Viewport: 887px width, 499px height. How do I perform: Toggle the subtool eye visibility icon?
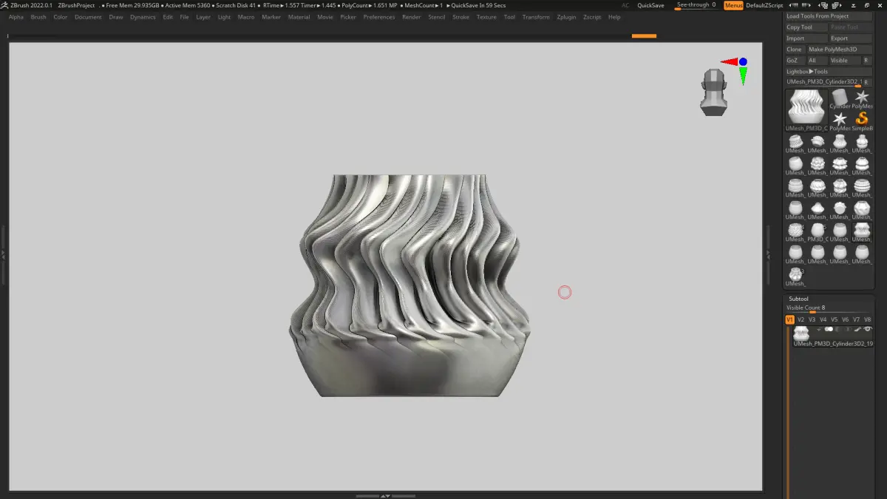coord(868,329)
